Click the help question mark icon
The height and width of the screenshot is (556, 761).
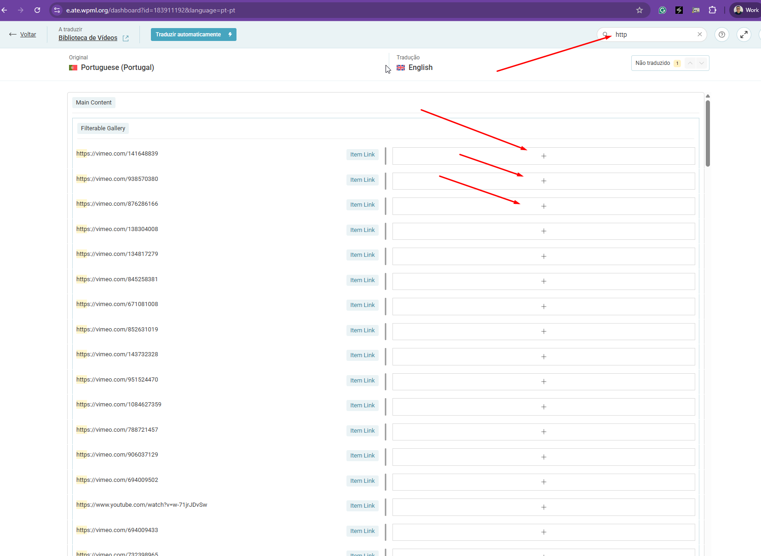(x=722, y=35)
